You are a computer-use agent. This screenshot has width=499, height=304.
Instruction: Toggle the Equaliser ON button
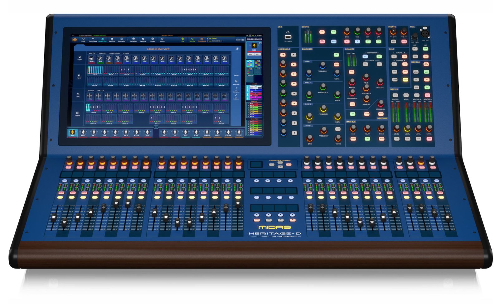pos(336,55)
